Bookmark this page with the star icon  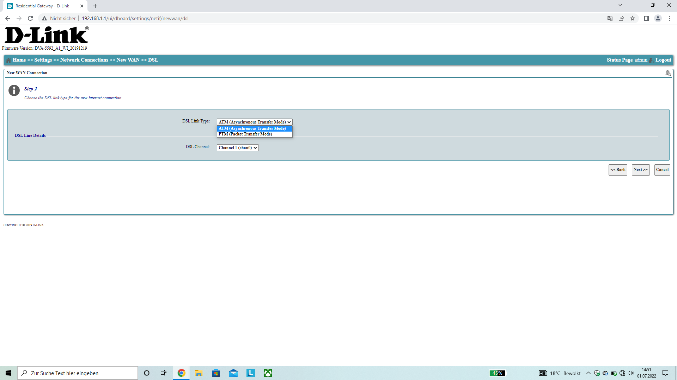(x=633, y=18)
